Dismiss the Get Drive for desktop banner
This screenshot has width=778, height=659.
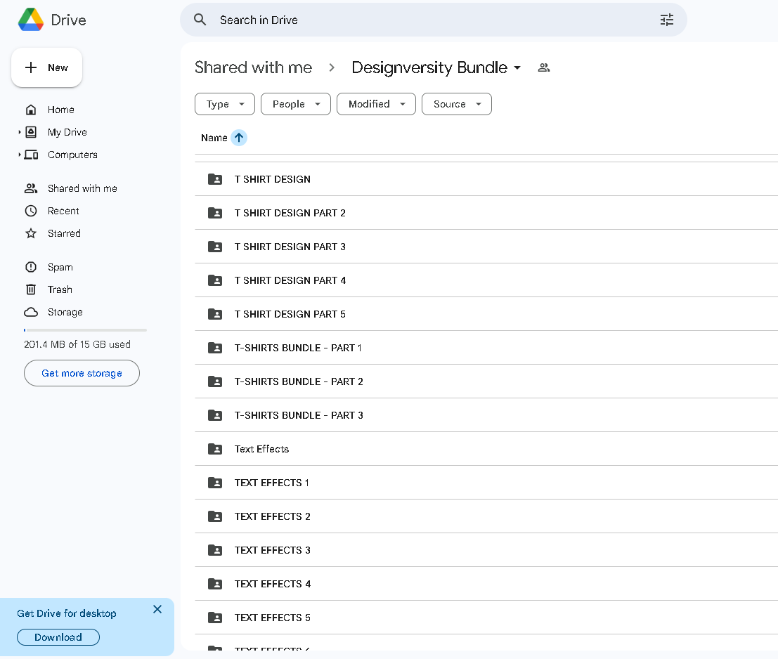pyautogui.click(x=157, y=609)
